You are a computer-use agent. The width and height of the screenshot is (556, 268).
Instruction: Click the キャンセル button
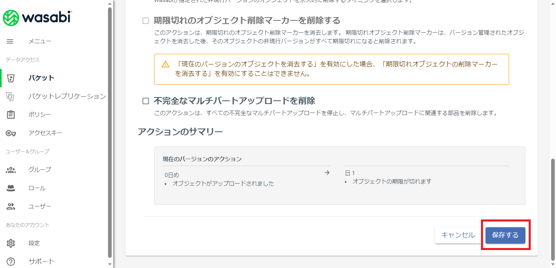pyautogui.click(x=458, y=235)
